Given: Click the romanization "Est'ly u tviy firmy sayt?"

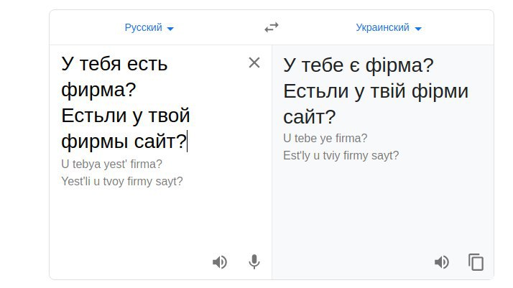Looking at the screenshot, I should [341, 155].
